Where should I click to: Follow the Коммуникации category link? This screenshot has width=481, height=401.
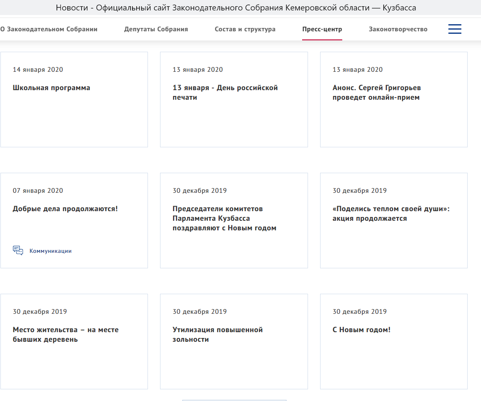[x=51, y=251]
